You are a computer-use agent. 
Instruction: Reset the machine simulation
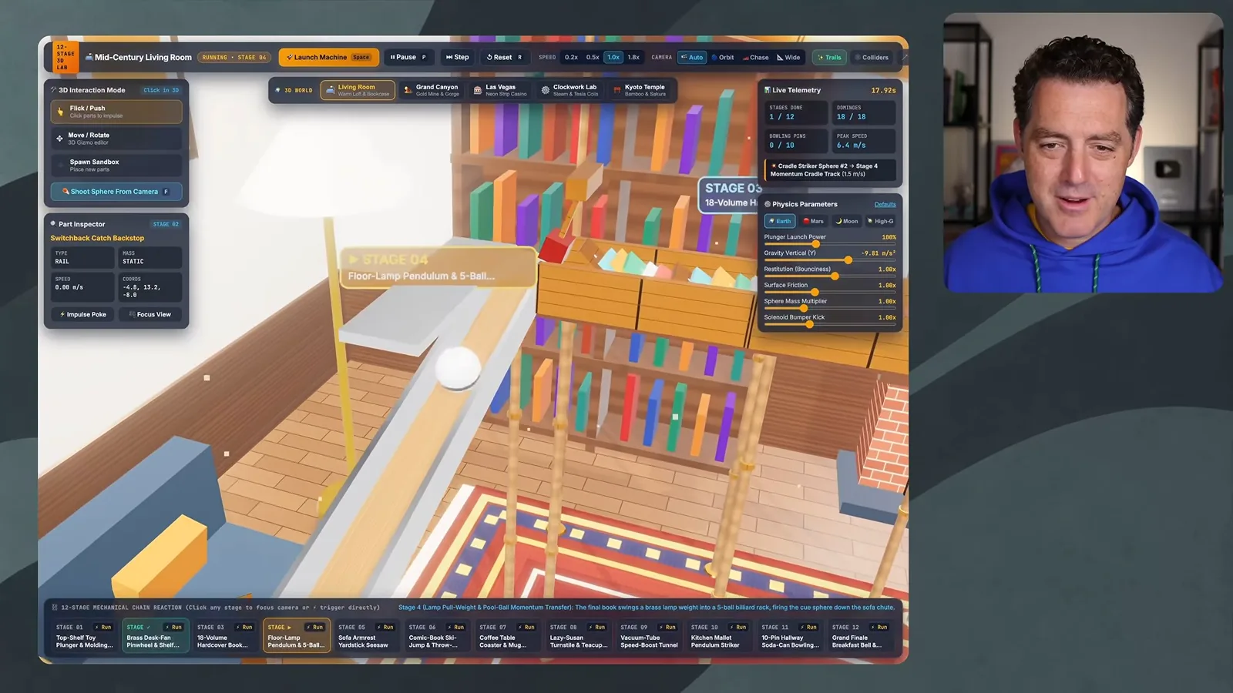[504, 57]
